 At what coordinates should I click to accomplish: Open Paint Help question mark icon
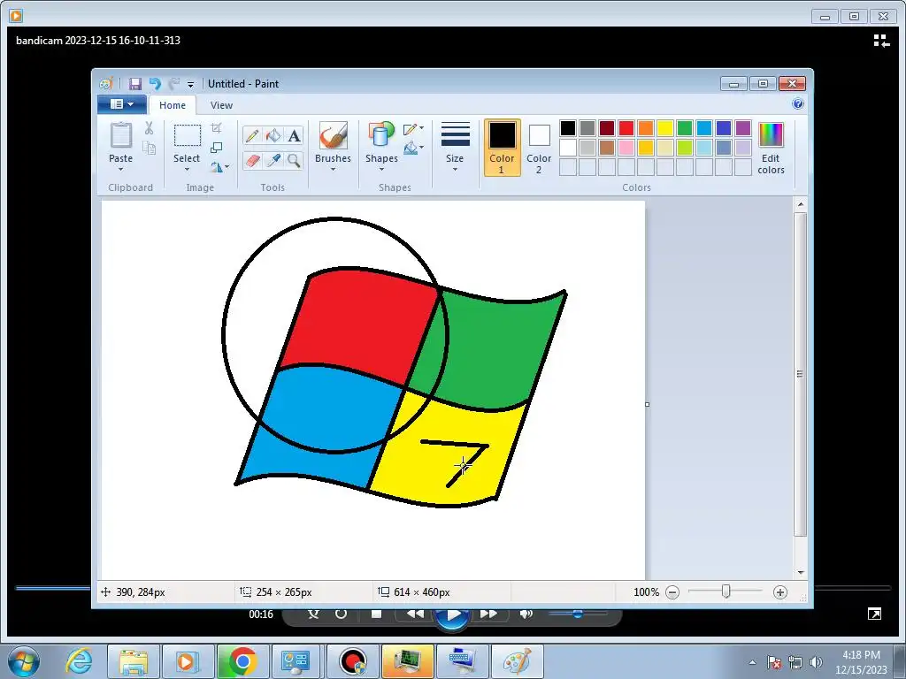point(798,104)
